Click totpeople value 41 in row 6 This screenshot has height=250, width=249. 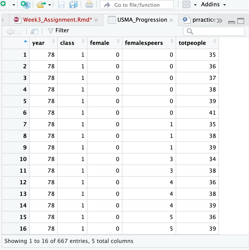click(x=212, y=113)
